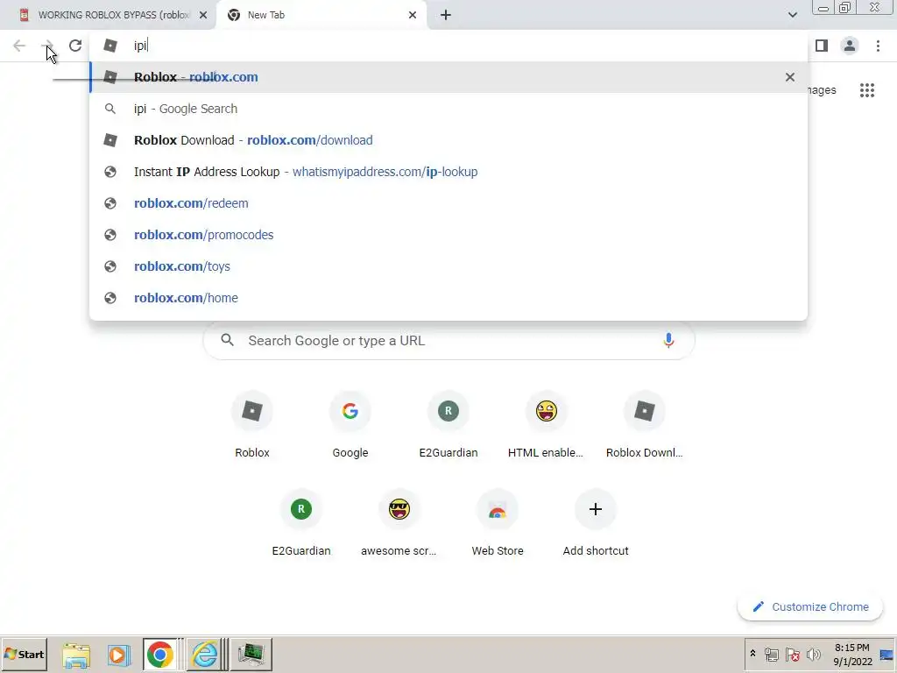The height and width of the screenshot is (673, 897).
Task: Launch the media player taskbar icon
Action: point(118,655)
